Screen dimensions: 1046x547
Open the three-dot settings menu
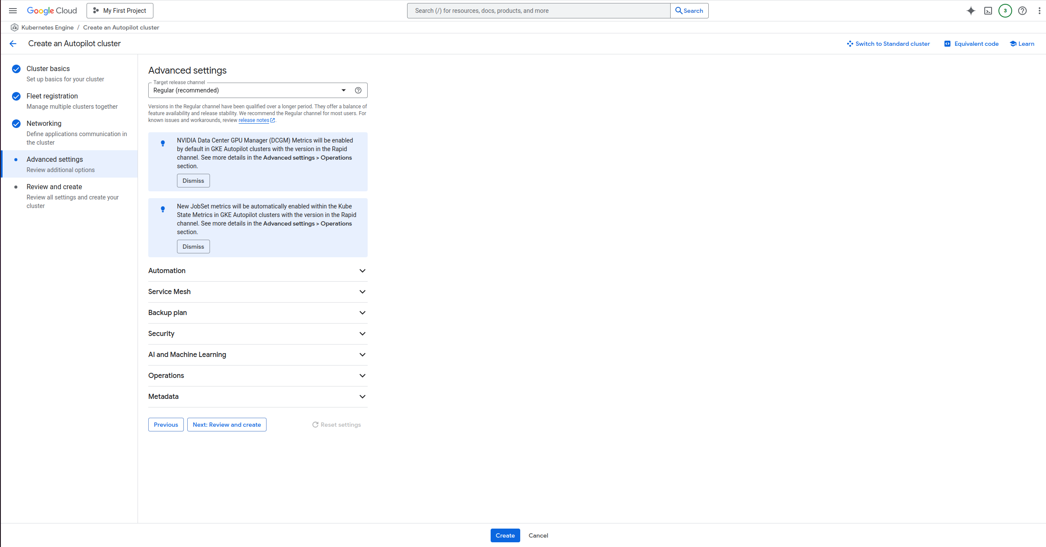pos(1039,11)
